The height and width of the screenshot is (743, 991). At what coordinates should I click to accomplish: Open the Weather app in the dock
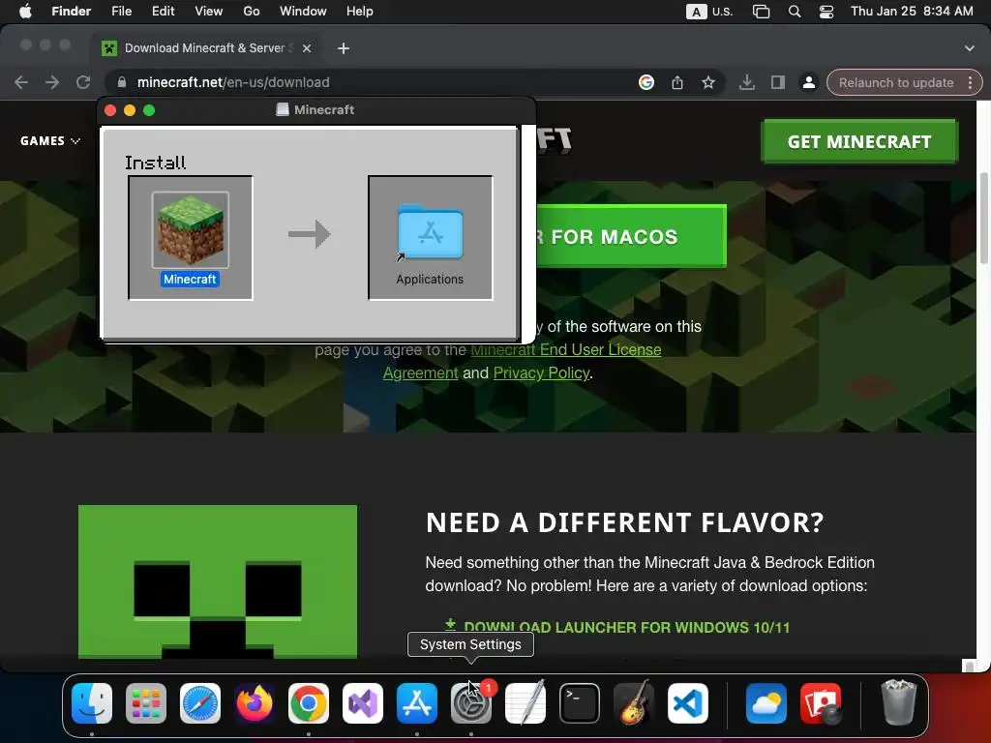click(x=766, y=703)
